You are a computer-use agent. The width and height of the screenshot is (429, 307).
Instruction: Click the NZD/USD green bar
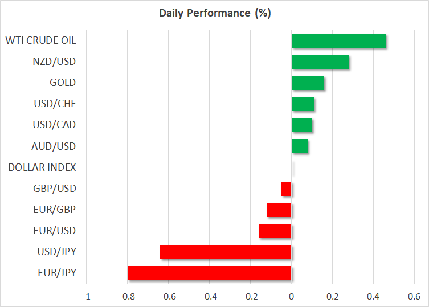320,62
